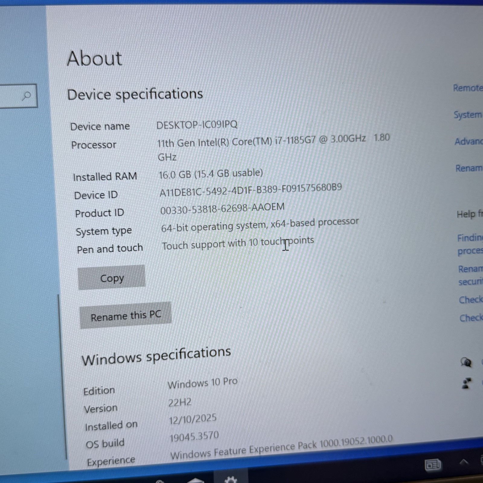Click the magnifier icon in the search box

[x=27, y=96]
